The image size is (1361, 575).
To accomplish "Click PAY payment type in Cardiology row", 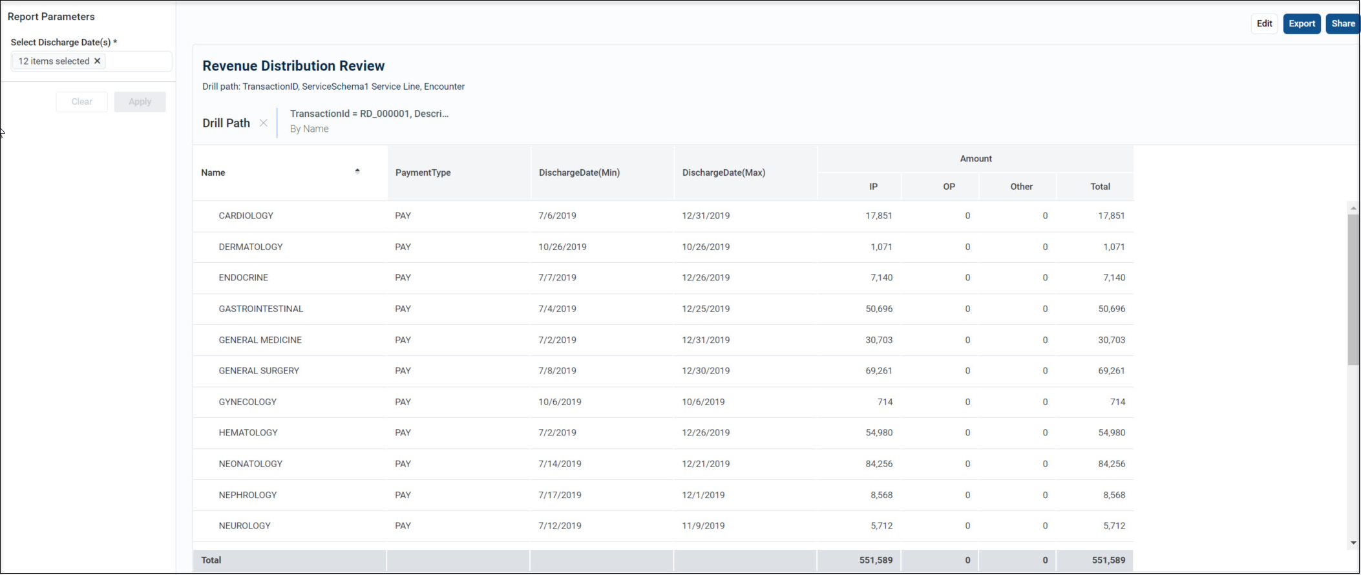I will (403, 216).
